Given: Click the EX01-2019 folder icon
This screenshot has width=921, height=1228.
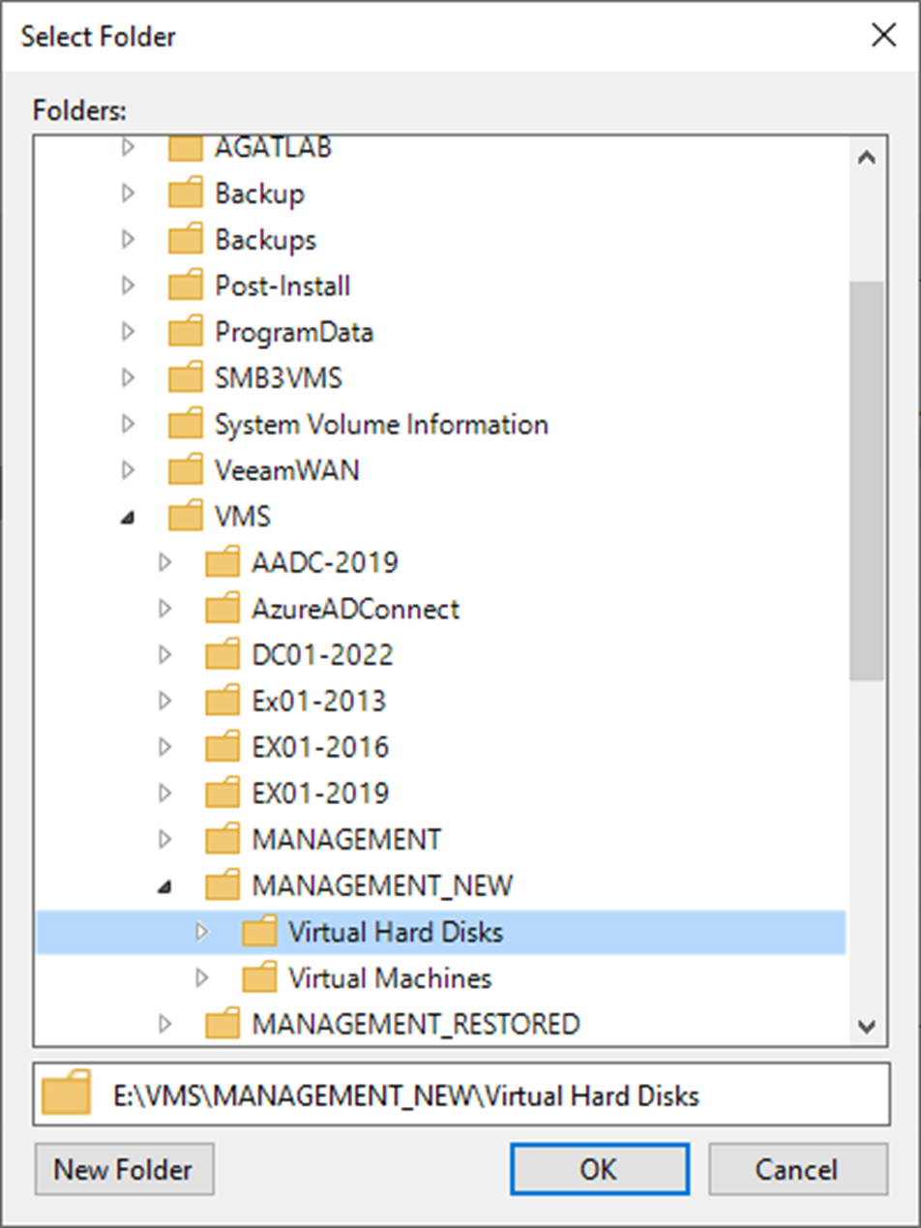Looking at the screenshot, I should click(222, 794).
